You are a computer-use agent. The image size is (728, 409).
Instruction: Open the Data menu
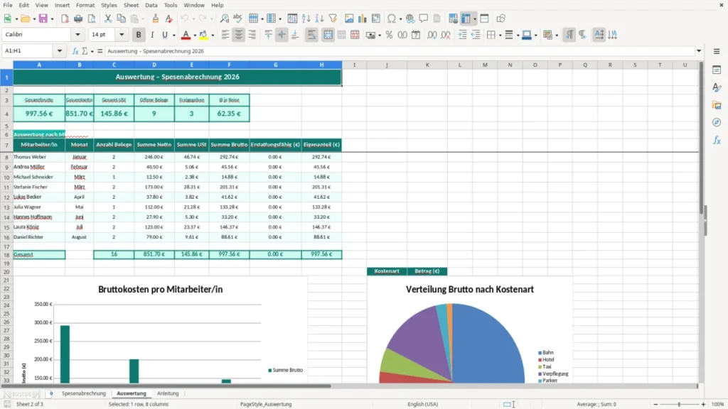click(151, 5)
